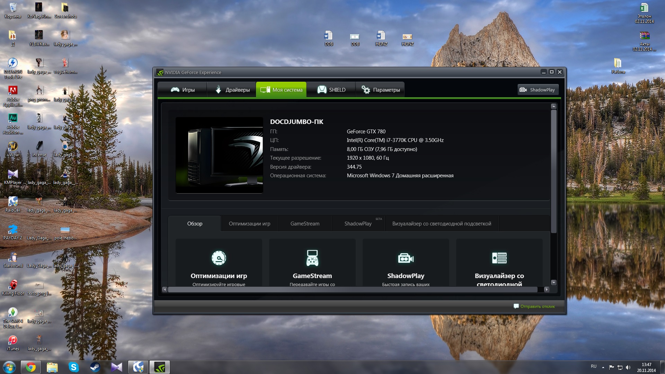This screenshot has height=374, width=665.
Task: Show hidden tray icons arrow
Action: [x=603, y=367]
